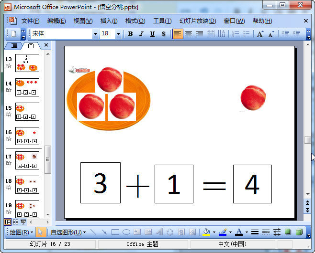Screen dimensions: 315x253
Task: Increase the font size
Action: tap(260, 34)
